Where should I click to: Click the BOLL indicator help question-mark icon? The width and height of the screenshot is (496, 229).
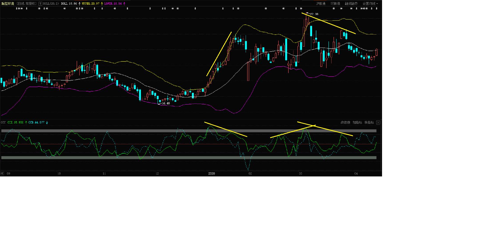point(40,4)
